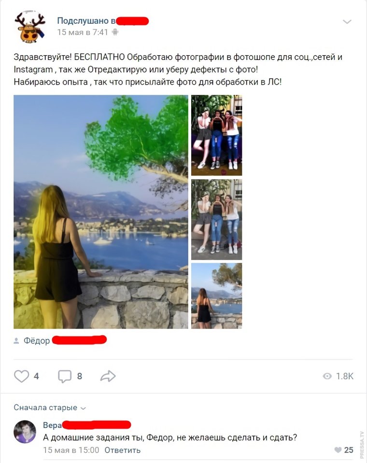Open Вера's profile avatar
367x463 pixels.
coord(25,432)
